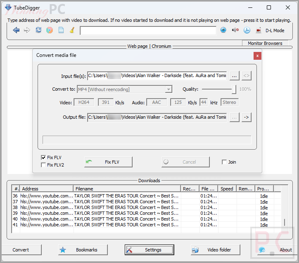This screenshot has width=299, height=263.
Task: Open the Video folder
Action: point(216,250)
